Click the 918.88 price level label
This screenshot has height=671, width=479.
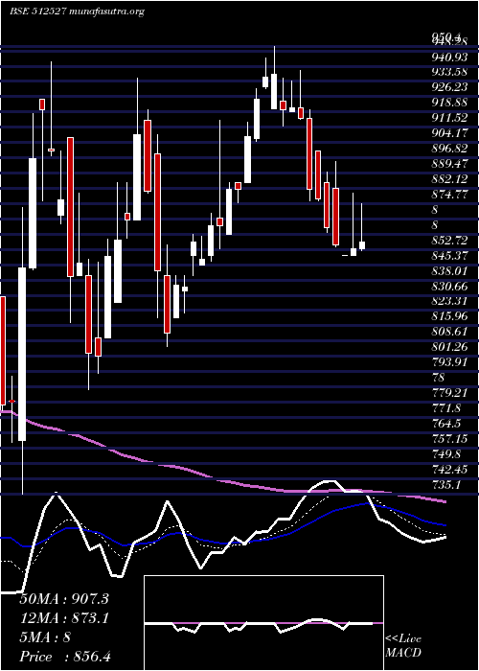449,103
